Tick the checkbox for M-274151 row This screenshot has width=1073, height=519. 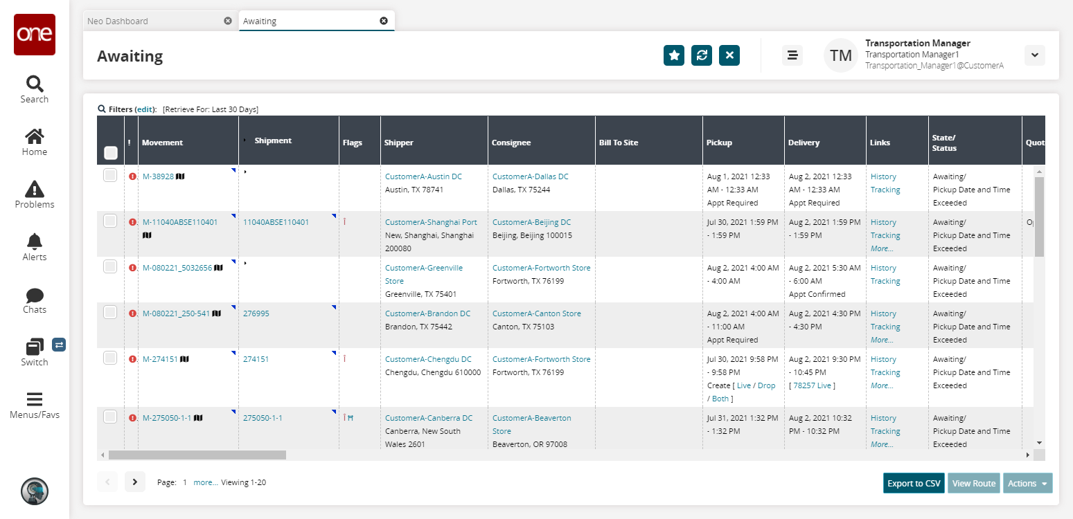tap(110, 358)
